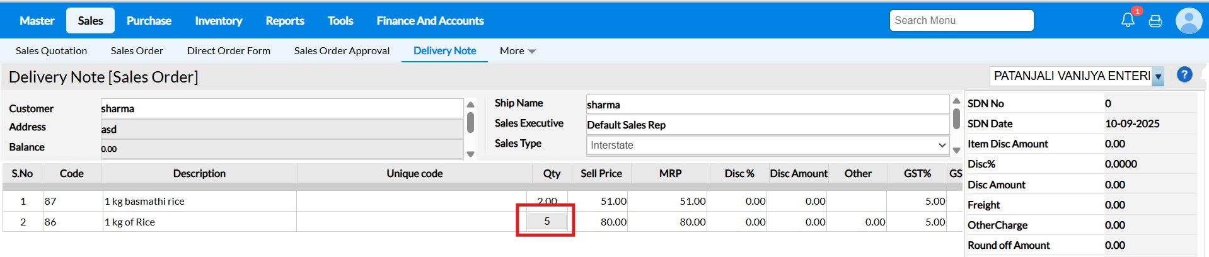Open the notifications bell icon
1209x257 pixels.
(1128, 20)
